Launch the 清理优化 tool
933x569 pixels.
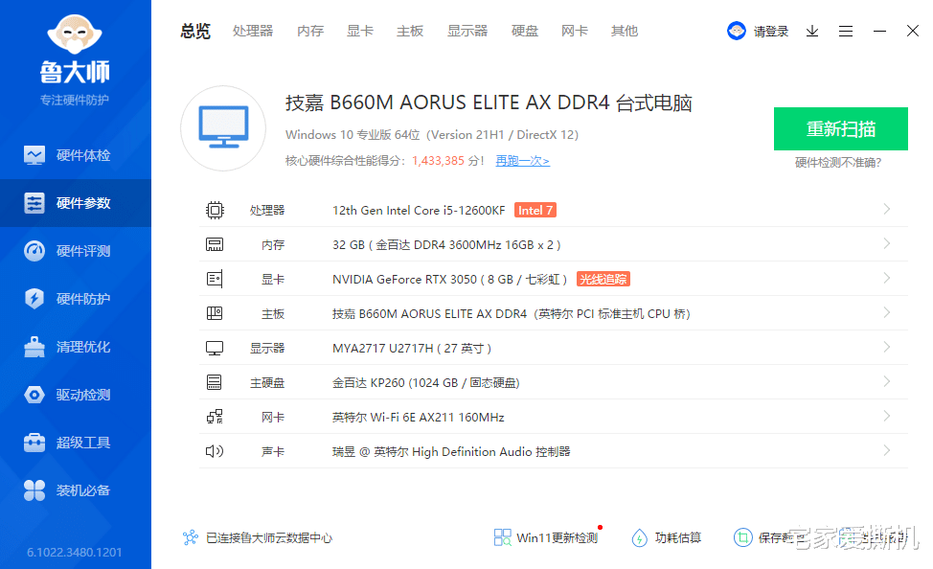(75, 346)
